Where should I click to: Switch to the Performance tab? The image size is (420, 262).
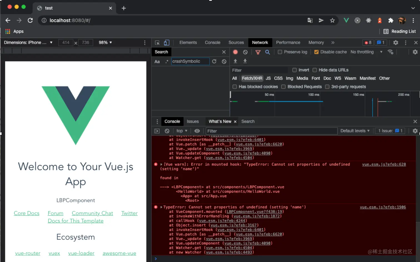[288, 42]
